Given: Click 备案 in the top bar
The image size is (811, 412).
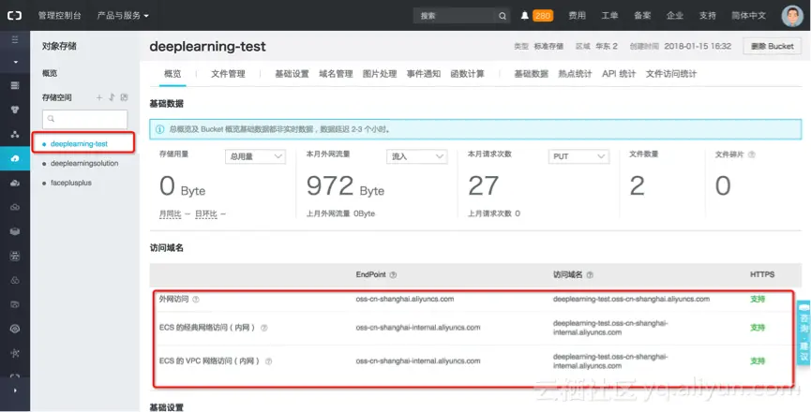Looking at the screenshot, I should click(642, 16).
